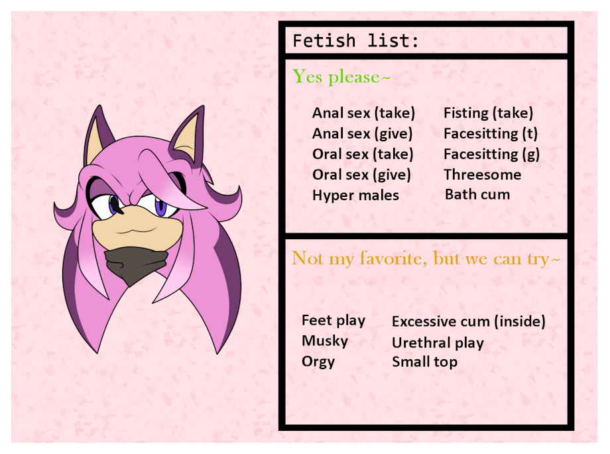Select the "Small top" list entry

pos(424,362)
